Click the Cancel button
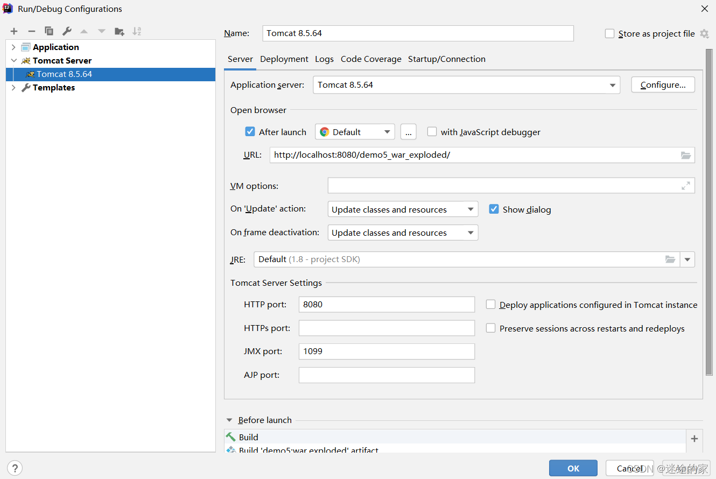The height and width of the screenshot is (479, 716). [x=630, y=468]
